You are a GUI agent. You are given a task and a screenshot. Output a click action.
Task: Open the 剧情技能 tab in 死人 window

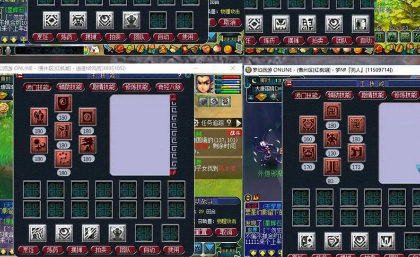(372, 95)
